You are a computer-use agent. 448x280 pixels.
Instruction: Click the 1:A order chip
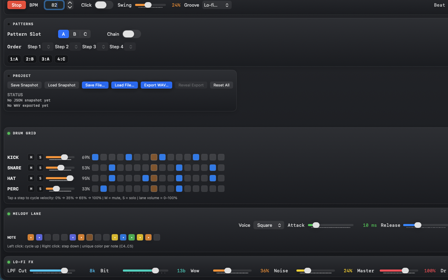click(x=14, y=59)
